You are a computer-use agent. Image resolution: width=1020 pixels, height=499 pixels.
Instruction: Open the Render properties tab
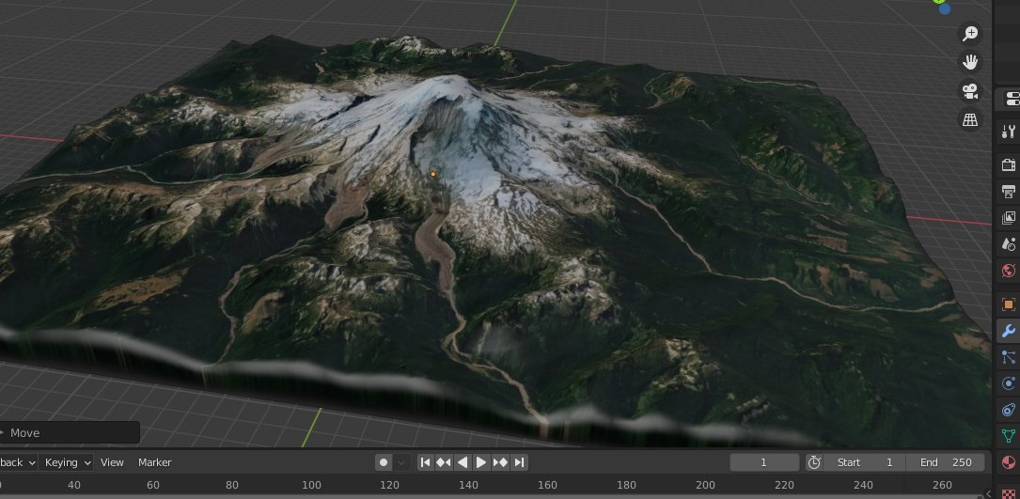tap(1009, 165)
